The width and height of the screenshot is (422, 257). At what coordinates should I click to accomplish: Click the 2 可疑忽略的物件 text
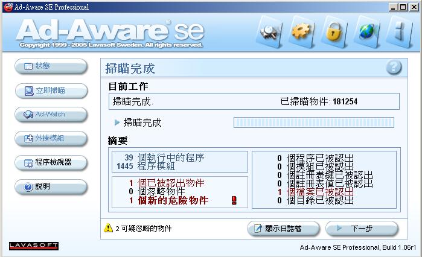[144, 229]
